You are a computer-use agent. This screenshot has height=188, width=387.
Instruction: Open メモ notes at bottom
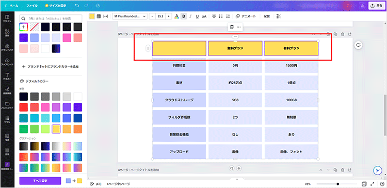(96, 184)
